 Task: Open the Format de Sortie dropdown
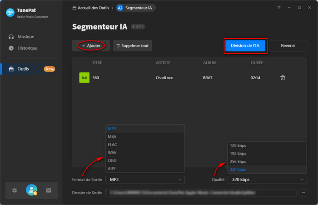[x=145, y=179]
